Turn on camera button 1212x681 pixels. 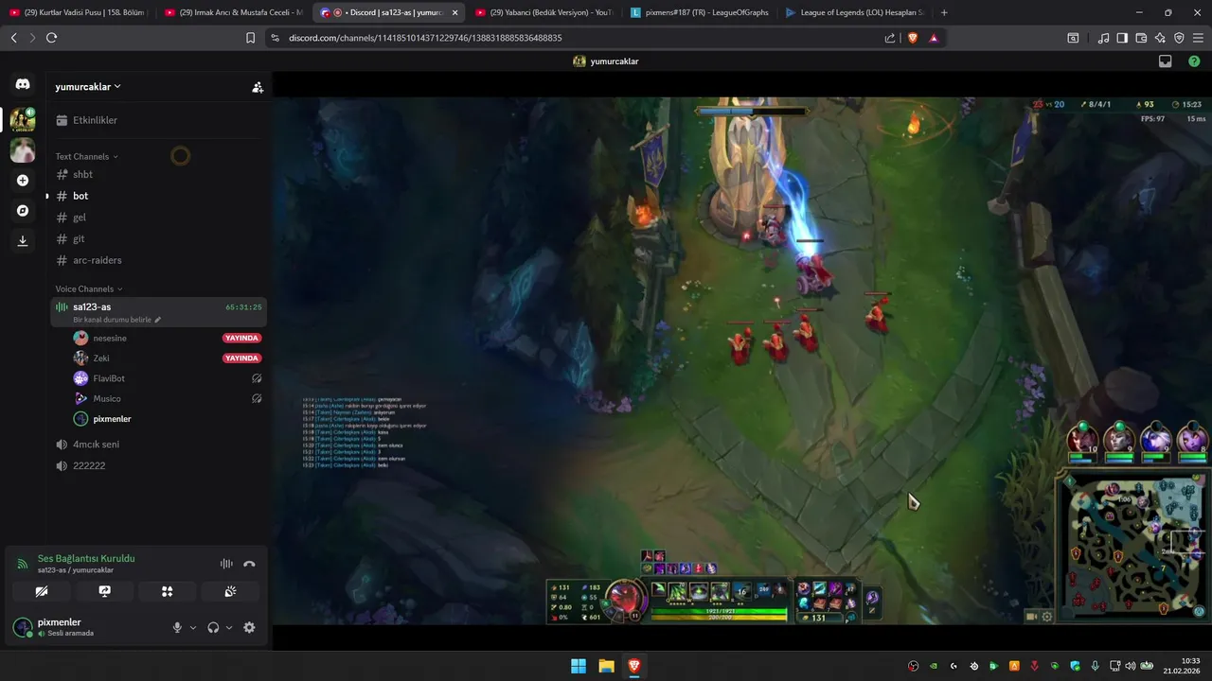tap(41, 591)
